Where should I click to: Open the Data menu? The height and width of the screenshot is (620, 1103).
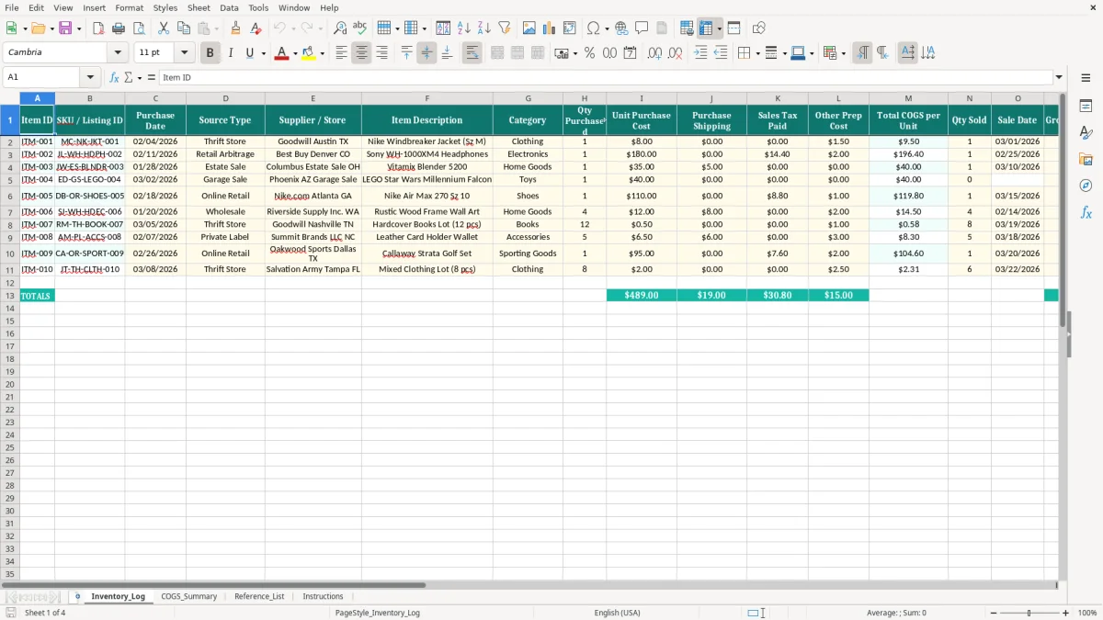tap(229, 7)
